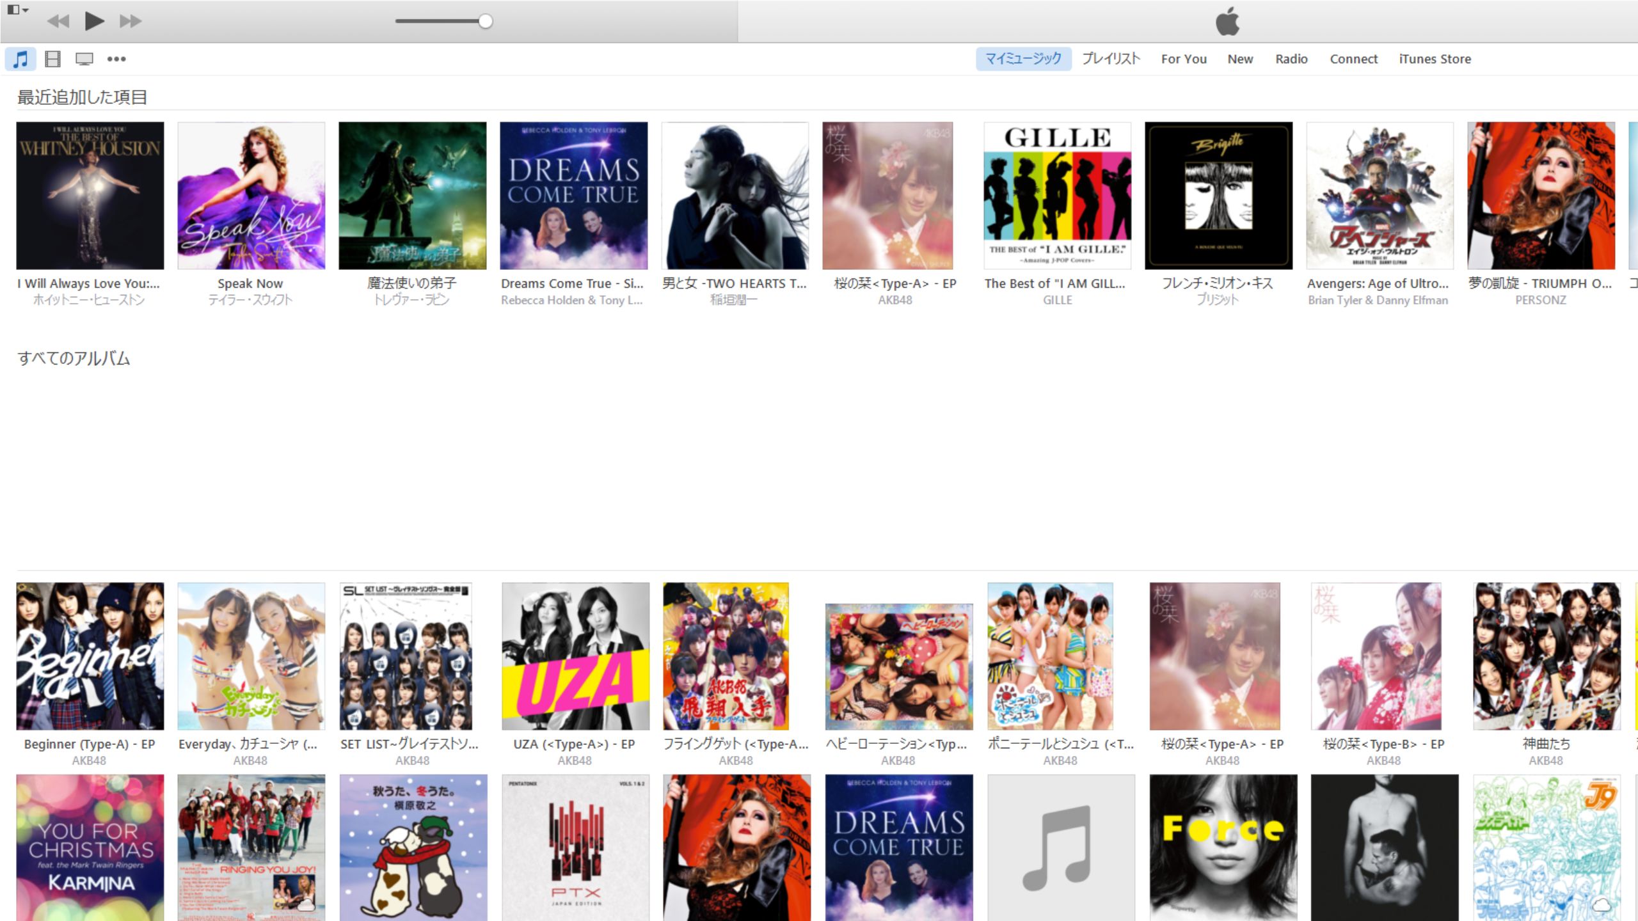Screen dimensions: 1638x921
Task: Open the ポニーテールとシュシュ album cover
Action: click(x=1050, y=656)
